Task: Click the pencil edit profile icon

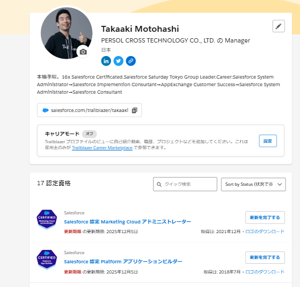Action: 278,26
